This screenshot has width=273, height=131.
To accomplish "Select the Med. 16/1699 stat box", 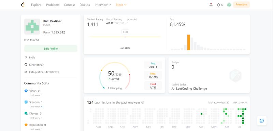I will click(153, 75).
